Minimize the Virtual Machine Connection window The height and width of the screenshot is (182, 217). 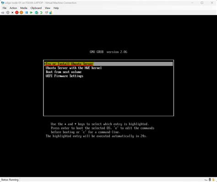[x=192, y=3]
